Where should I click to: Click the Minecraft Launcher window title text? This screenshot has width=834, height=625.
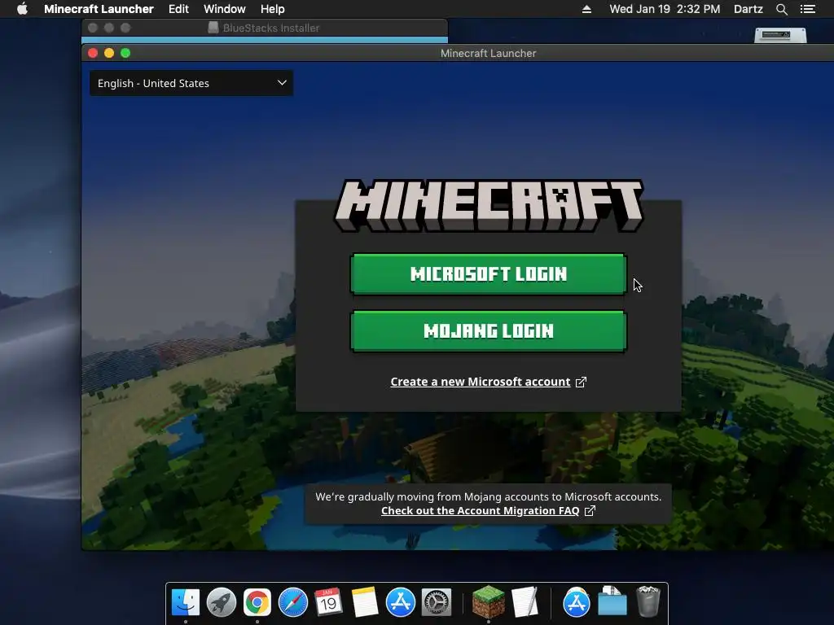pyautogui.click(x=489, y=53)
